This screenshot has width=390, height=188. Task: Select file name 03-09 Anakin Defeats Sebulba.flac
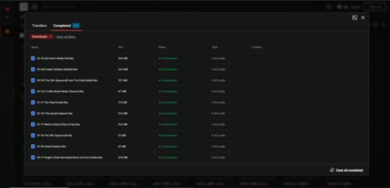(x=58, y=69)
